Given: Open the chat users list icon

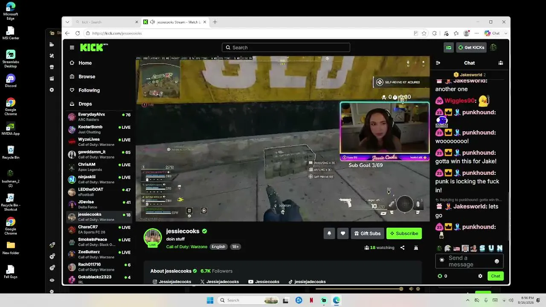Looking at the screenshot, I should tap(501, 63).
